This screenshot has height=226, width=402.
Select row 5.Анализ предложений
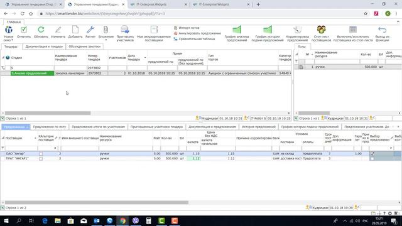[x=32, y=73]
